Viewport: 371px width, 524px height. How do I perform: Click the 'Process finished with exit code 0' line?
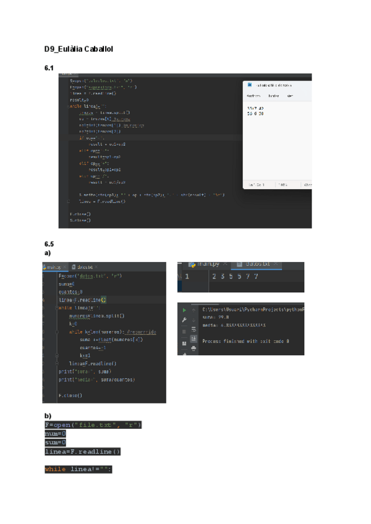tap(245, 341)
